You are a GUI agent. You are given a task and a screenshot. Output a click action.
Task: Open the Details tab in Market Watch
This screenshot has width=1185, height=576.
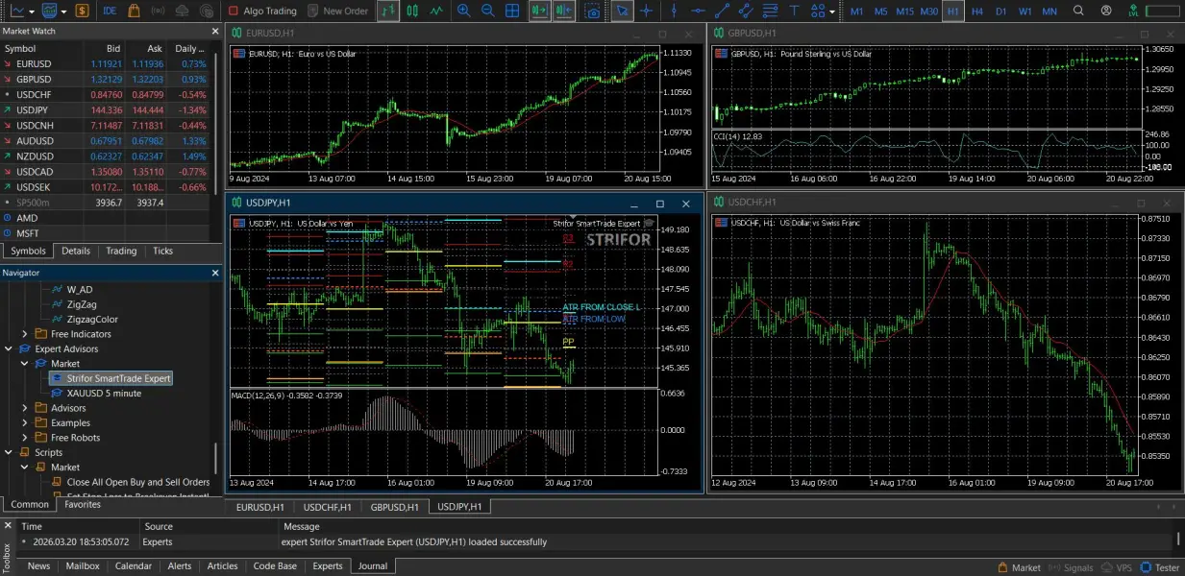(x=76, y=251)
